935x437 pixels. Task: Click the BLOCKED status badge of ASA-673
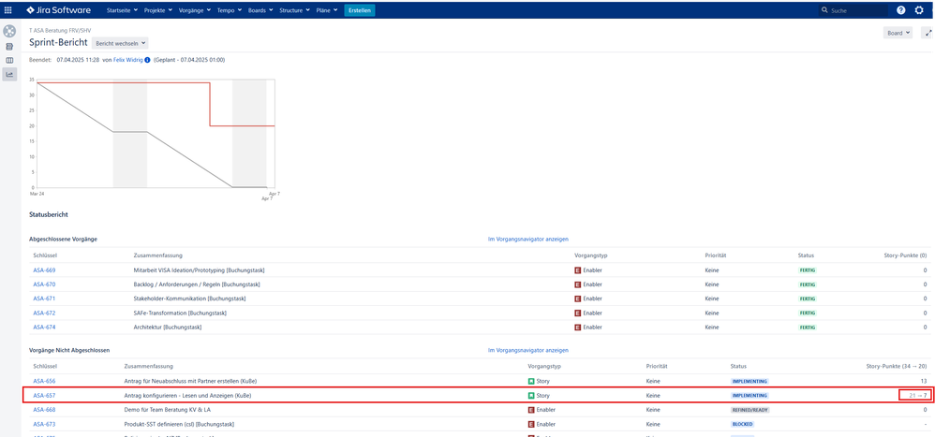pyautogui.click(x=742, y=425)
